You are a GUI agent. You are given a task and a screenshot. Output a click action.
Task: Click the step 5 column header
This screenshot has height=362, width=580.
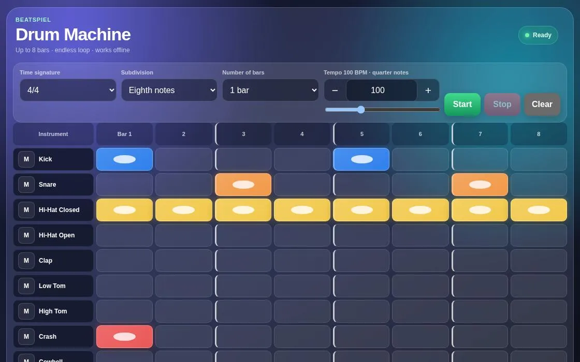coord(361,134)
